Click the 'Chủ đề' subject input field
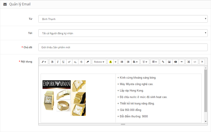The image size is (211, 132). 123,47
